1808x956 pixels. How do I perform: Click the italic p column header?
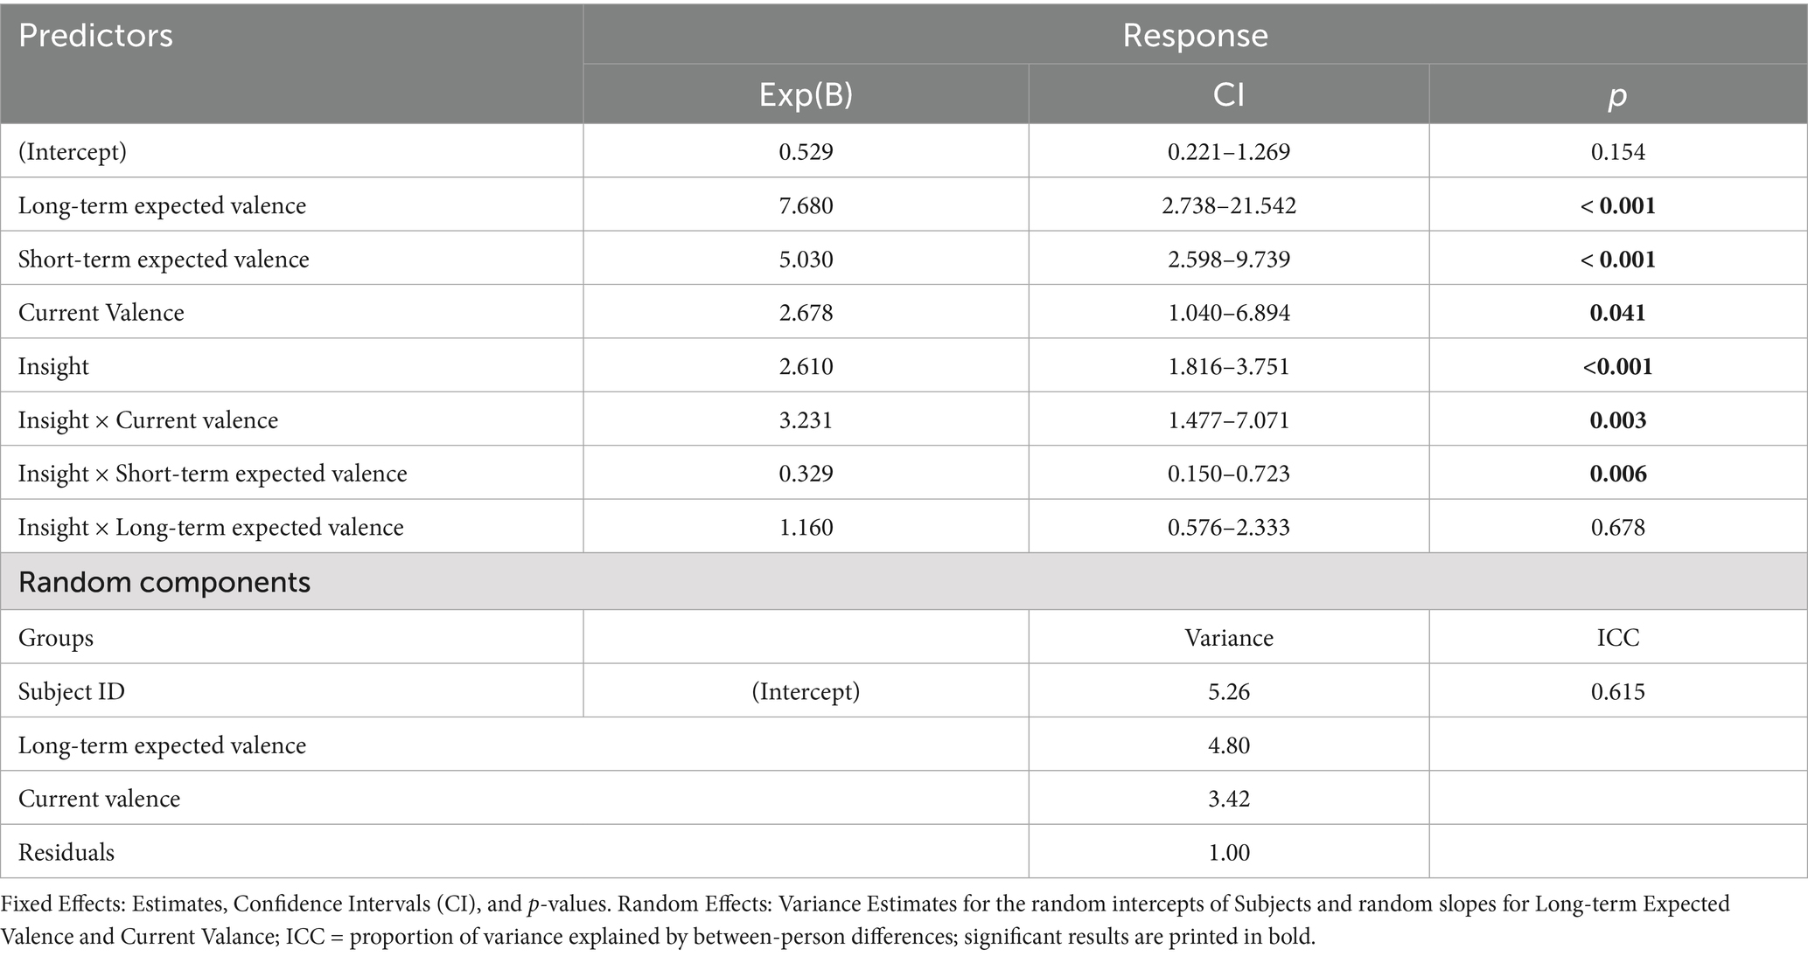click(1617, 95)
